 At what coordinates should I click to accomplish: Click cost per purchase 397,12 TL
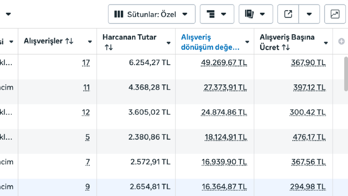point(310,87)
